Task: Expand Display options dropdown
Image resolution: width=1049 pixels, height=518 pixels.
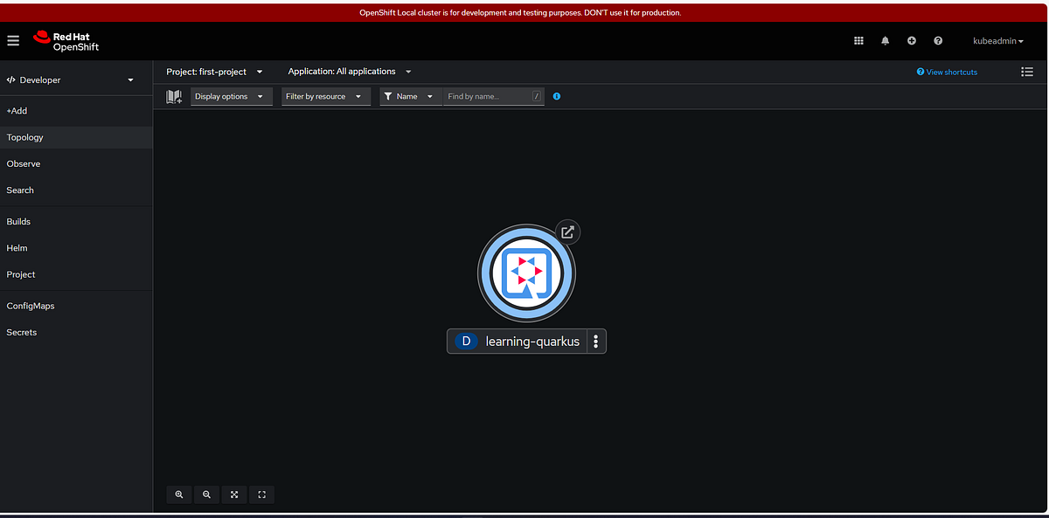Action: click(x=232, y=96)
